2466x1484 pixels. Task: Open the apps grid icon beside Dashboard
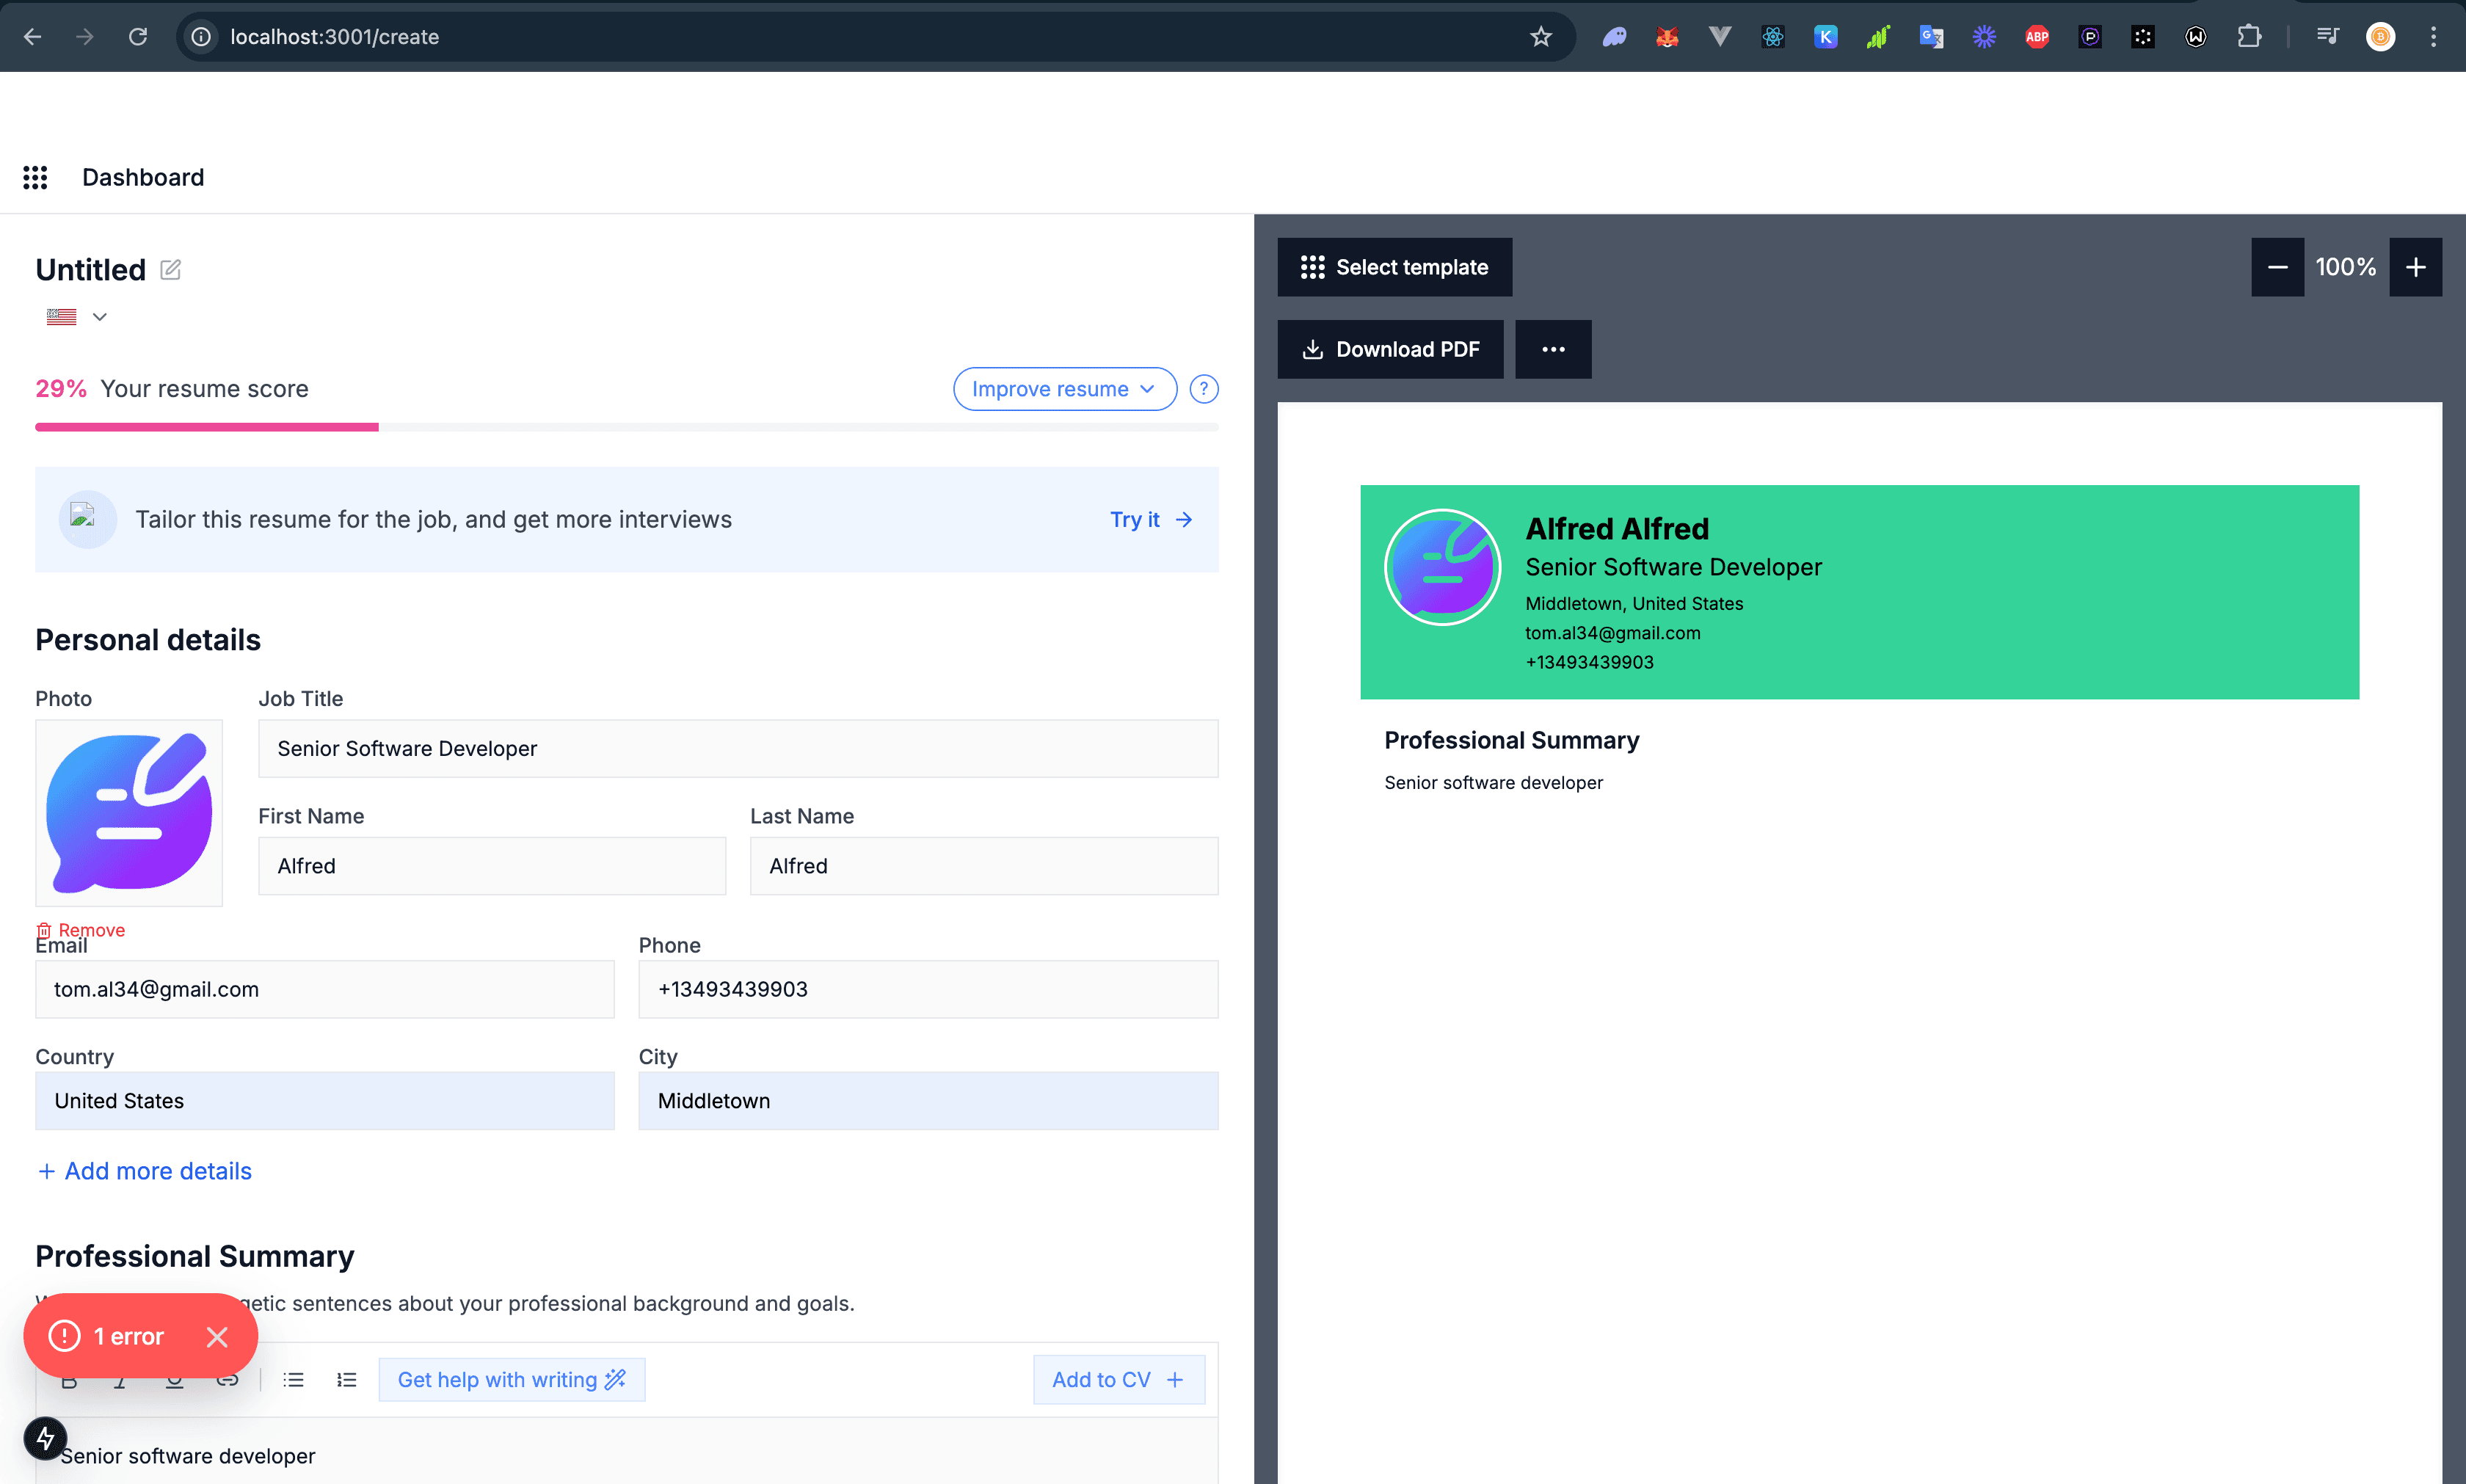coord(35,177)
